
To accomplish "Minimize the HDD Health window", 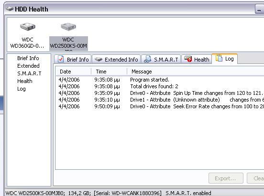I will 259,10.
